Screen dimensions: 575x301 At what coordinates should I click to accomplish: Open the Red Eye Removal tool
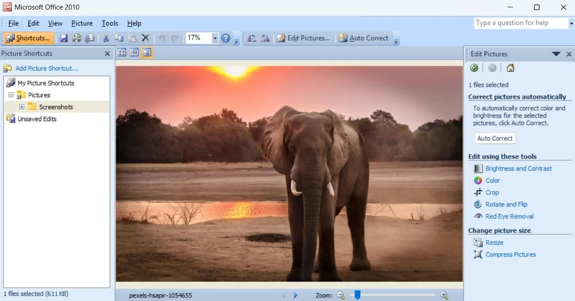[x=509, y=216]
